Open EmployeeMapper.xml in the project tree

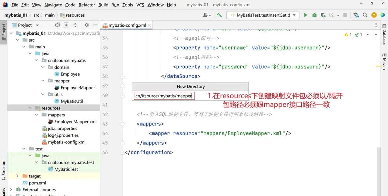(75, 122)
